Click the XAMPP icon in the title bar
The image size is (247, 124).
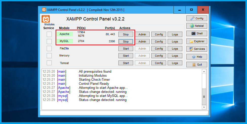tap(44, 10)
